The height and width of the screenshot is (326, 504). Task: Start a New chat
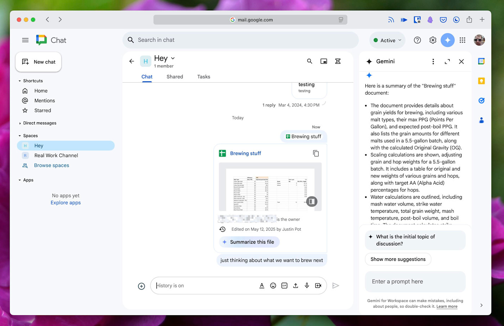(39, 62)
